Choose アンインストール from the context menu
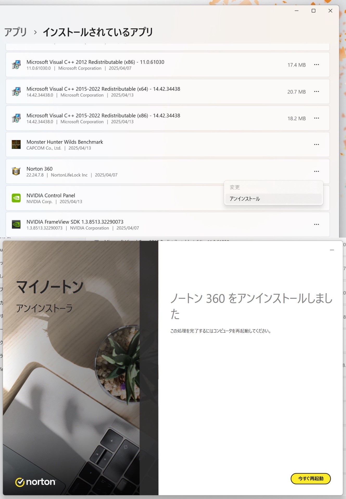346x499 pixels. (273, 199)
